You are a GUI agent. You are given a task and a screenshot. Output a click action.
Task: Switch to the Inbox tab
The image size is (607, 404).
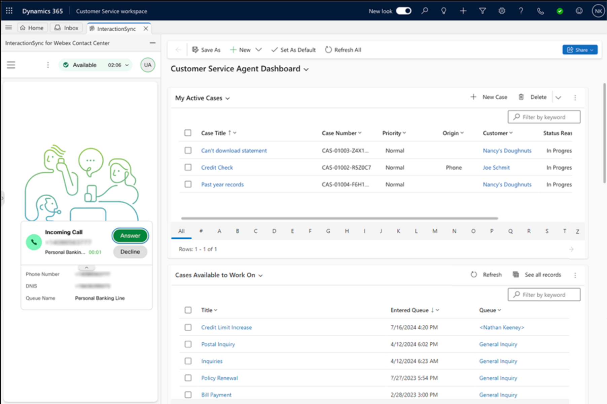[x=67, y=28]
